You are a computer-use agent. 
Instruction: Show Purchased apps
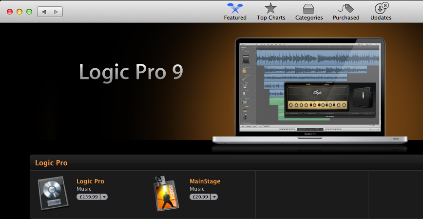346,11
